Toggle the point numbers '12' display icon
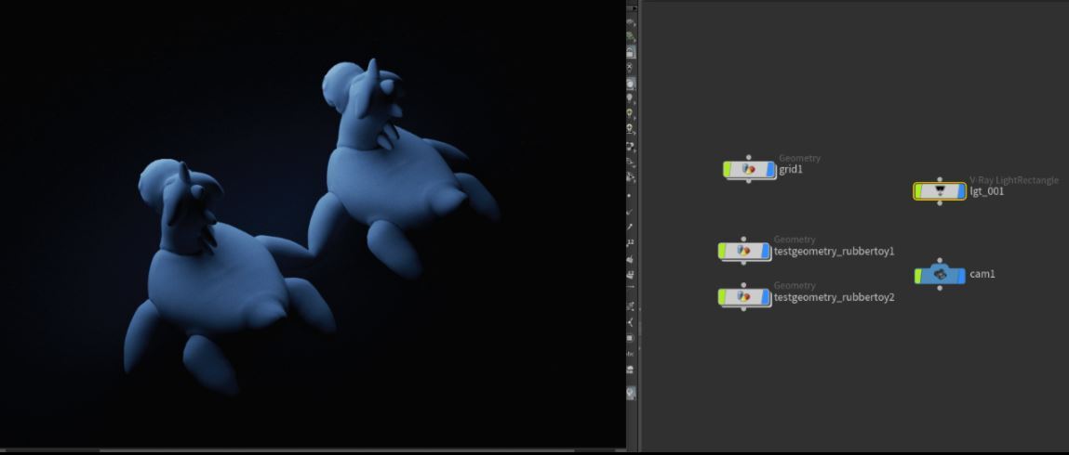Viewport: 1069px width, 455px height. click(x=631, y=242)
